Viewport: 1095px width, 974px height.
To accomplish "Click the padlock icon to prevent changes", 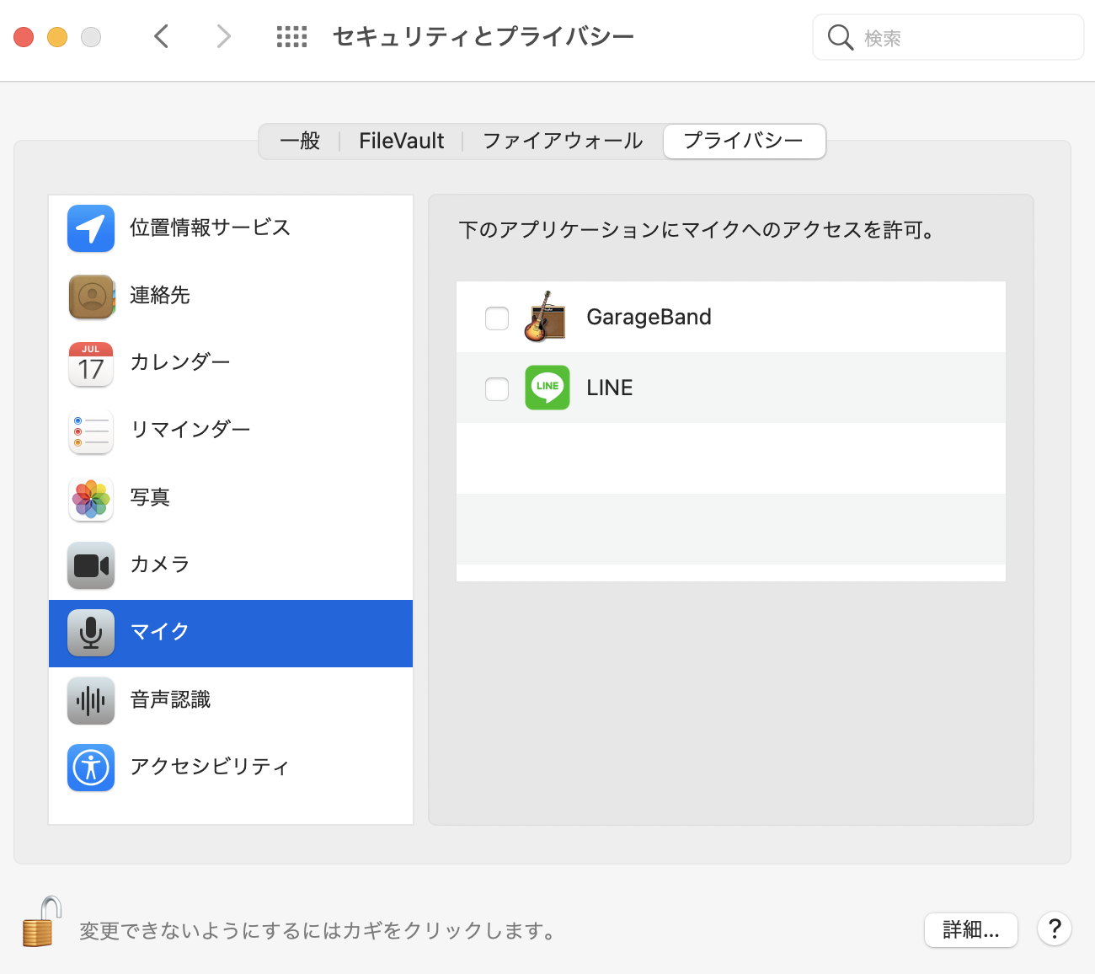I will (41, 922).
